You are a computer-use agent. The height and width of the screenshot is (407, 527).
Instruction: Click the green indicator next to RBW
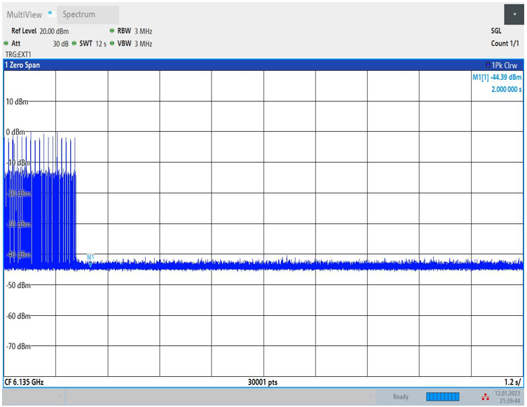(x=112, y=32)
